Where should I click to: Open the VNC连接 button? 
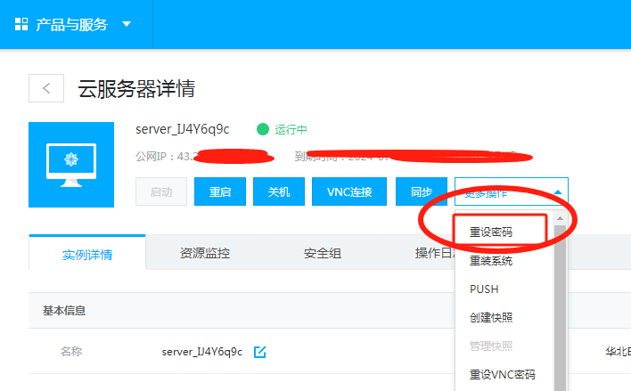pyautogui.click(x=349, y=191)
